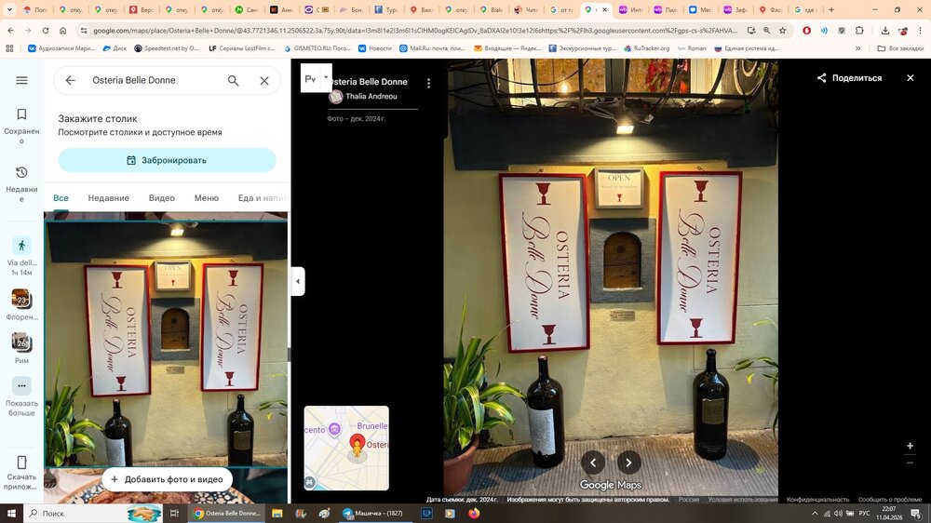Open the Recents history icon in sidebar

pos(21,173)
